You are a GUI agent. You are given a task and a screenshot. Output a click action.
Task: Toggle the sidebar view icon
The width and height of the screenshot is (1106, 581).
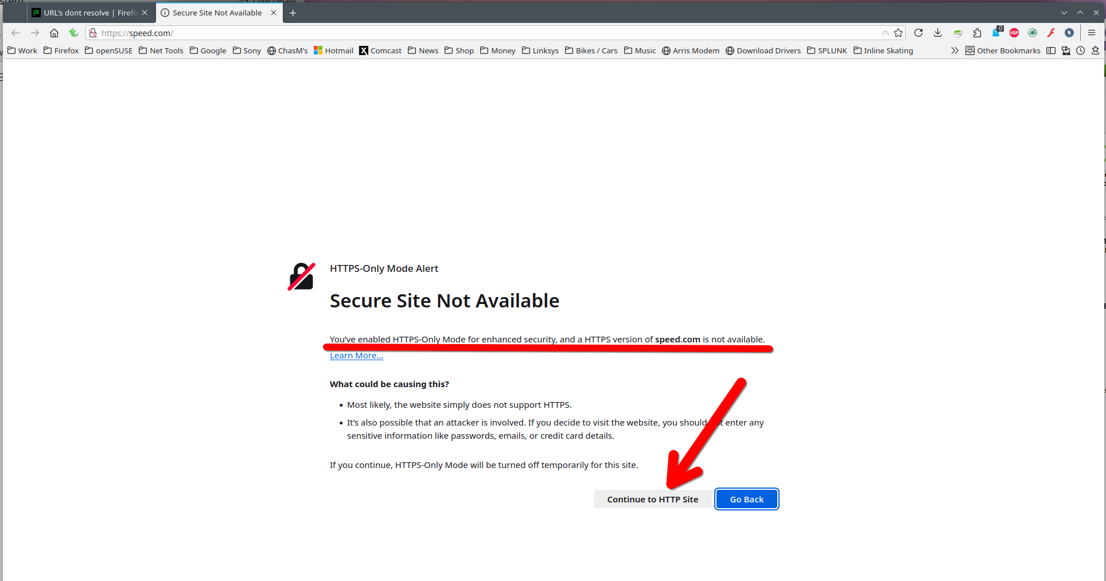tap(1051, 50)
